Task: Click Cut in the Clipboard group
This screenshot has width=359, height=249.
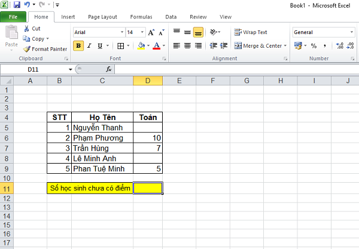Action: click(32, 29)
